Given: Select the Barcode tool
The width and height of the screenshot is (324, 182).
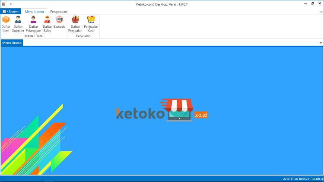Looking at the screenshot, I should pos(59,22).
